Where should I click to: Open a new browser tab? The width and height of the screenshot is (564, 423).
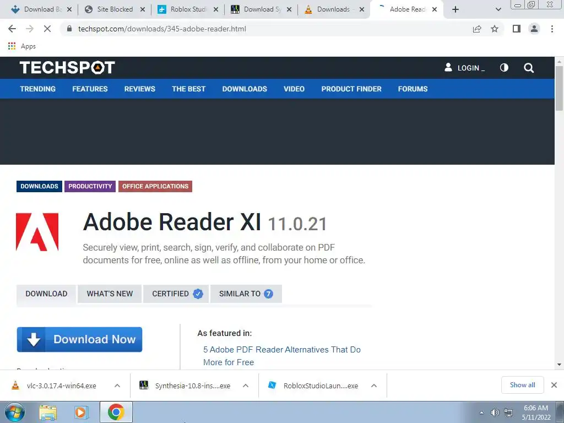pos(455,9)
